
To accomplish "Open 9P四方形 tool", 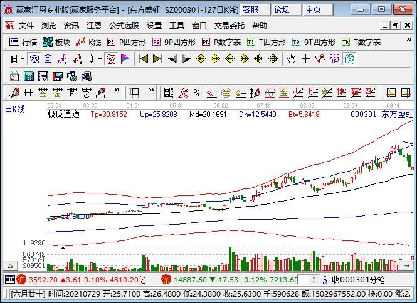I will point(174,42).
